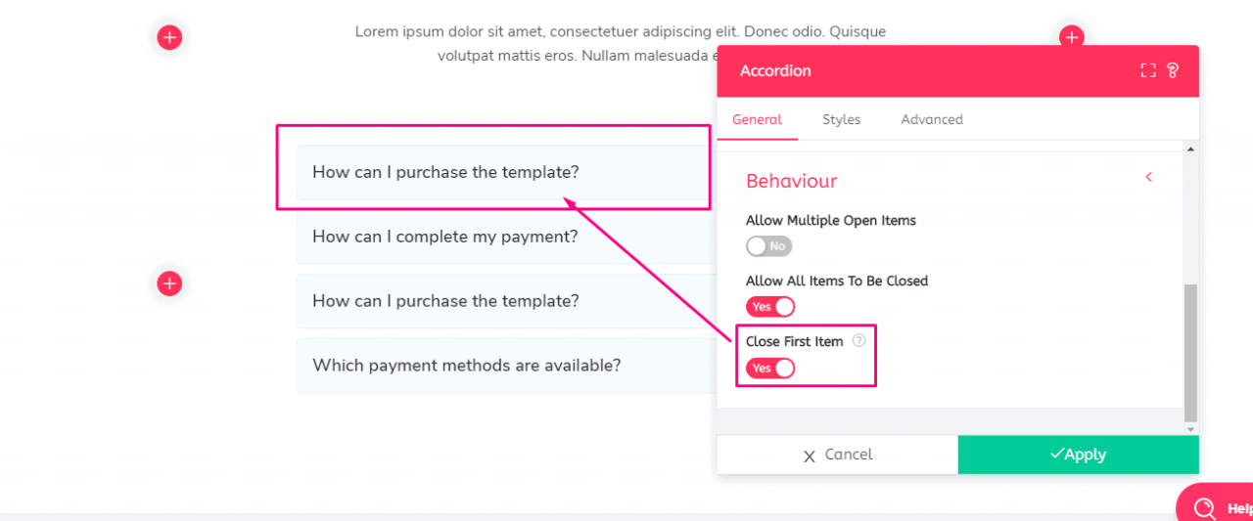
Task: Open the help question icon in Accordion header
Action: point(1173,70)
